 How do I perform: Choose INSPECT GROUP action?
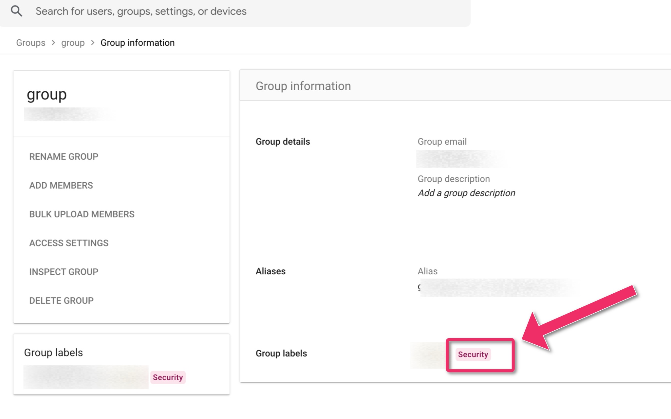(x=64, y=272)
